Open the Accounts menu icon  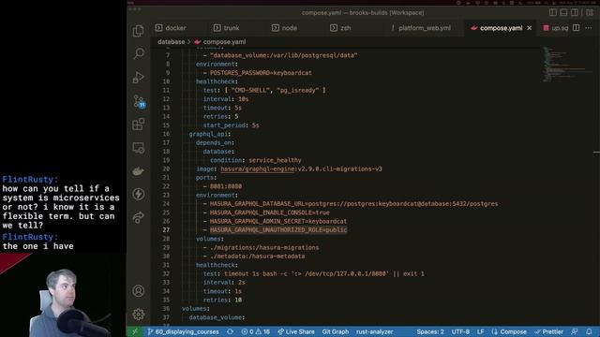(139, 291)
